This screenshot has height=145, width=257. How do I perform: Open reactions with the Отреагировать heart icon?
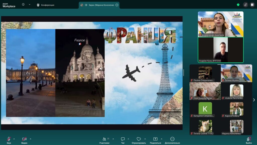tap(139, 139)
